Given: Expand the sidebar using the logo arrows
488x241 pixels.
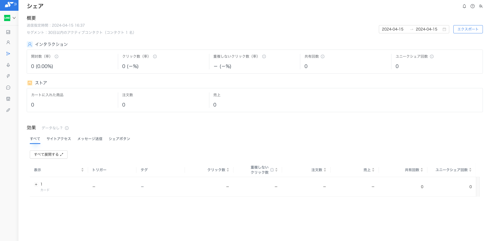Looking at the screenshot, I should (x=15, y=4).
